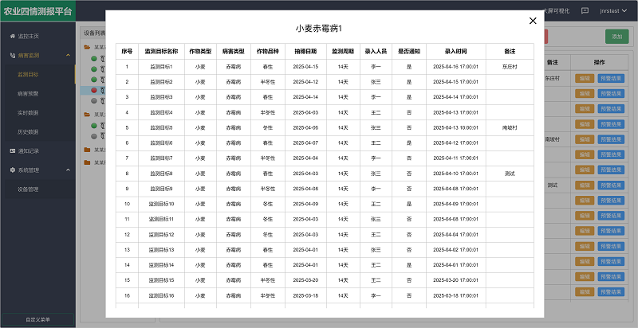
Task: Open the jnrstest user dropdown
Action: tap(614, 11)
